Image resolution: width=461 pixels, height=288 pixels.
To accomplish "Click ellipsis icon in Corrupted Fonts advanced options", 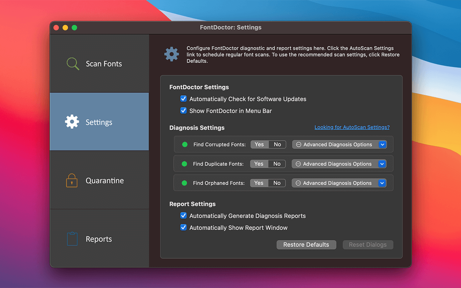I will click(298, 145).
